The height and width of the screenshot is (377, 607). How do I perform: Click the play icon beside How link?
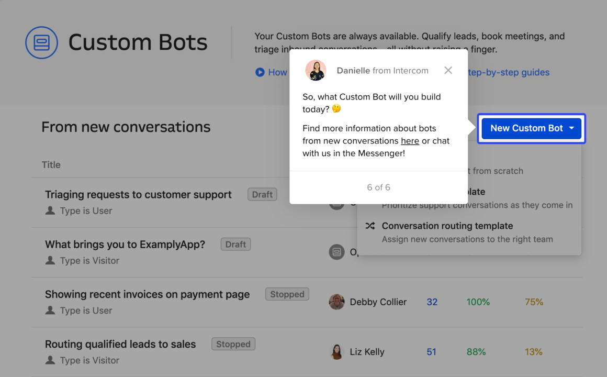(260, 72)
